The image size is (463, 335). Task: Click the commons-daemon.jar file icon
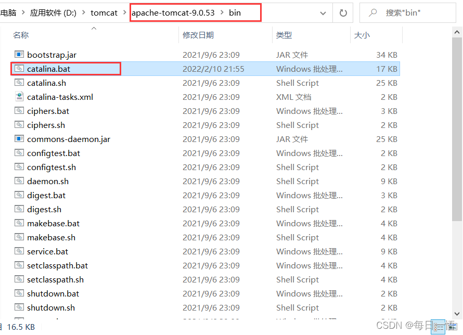point(19,139)
